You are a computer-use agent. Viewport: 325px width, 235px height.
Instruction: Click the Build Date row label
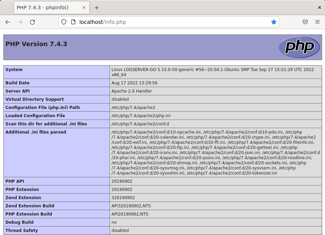17,83
